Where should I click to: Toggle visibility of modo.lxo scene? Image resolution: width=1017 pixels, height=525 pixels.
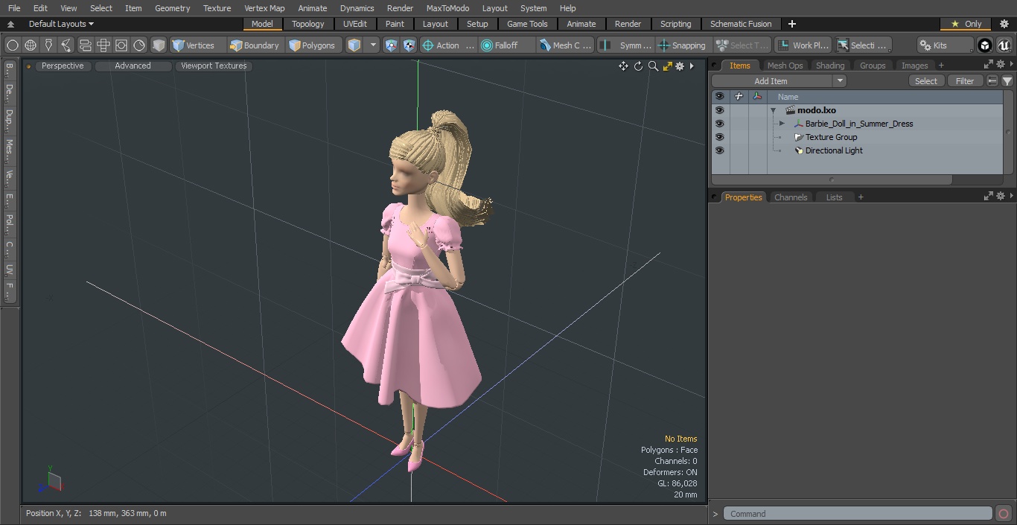click(719, 110)
